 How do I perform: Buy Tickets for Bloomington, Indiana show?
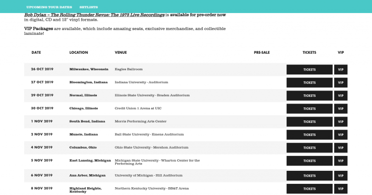coord(309,83)
